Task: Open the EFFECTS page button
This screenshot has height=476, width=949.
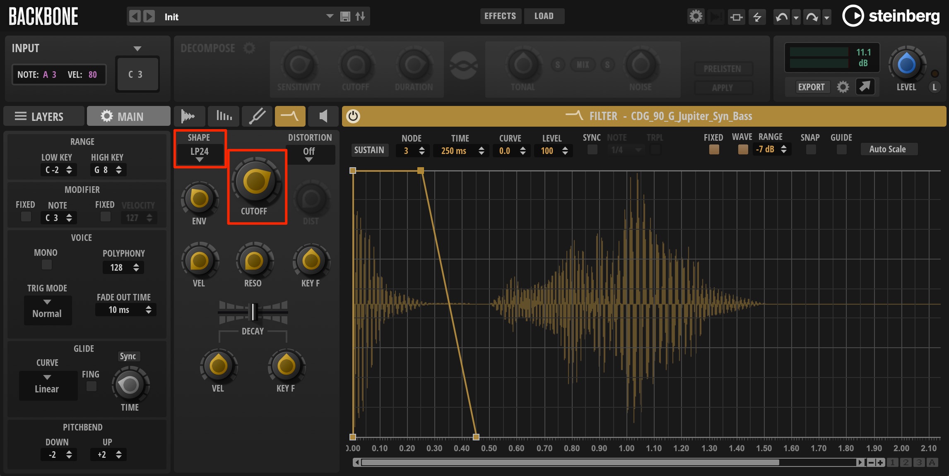Action: pyautogui.click(x=500, y=16)
